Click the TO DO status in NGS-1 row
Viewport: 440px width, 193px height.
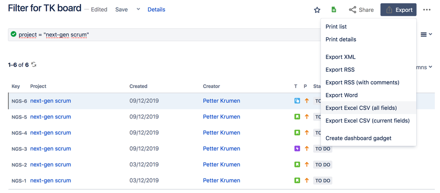pos(323,181)
